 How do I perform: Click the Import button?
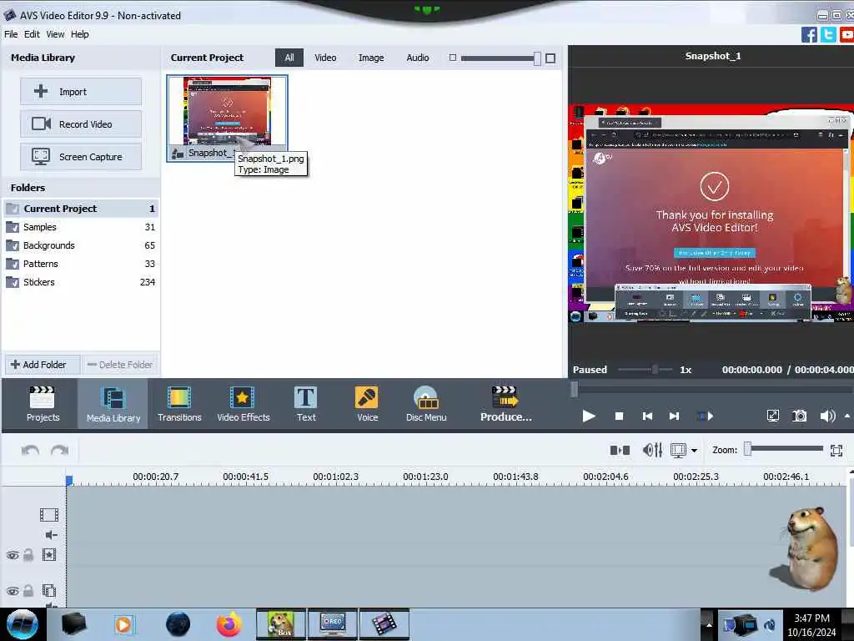pos(81,92)
